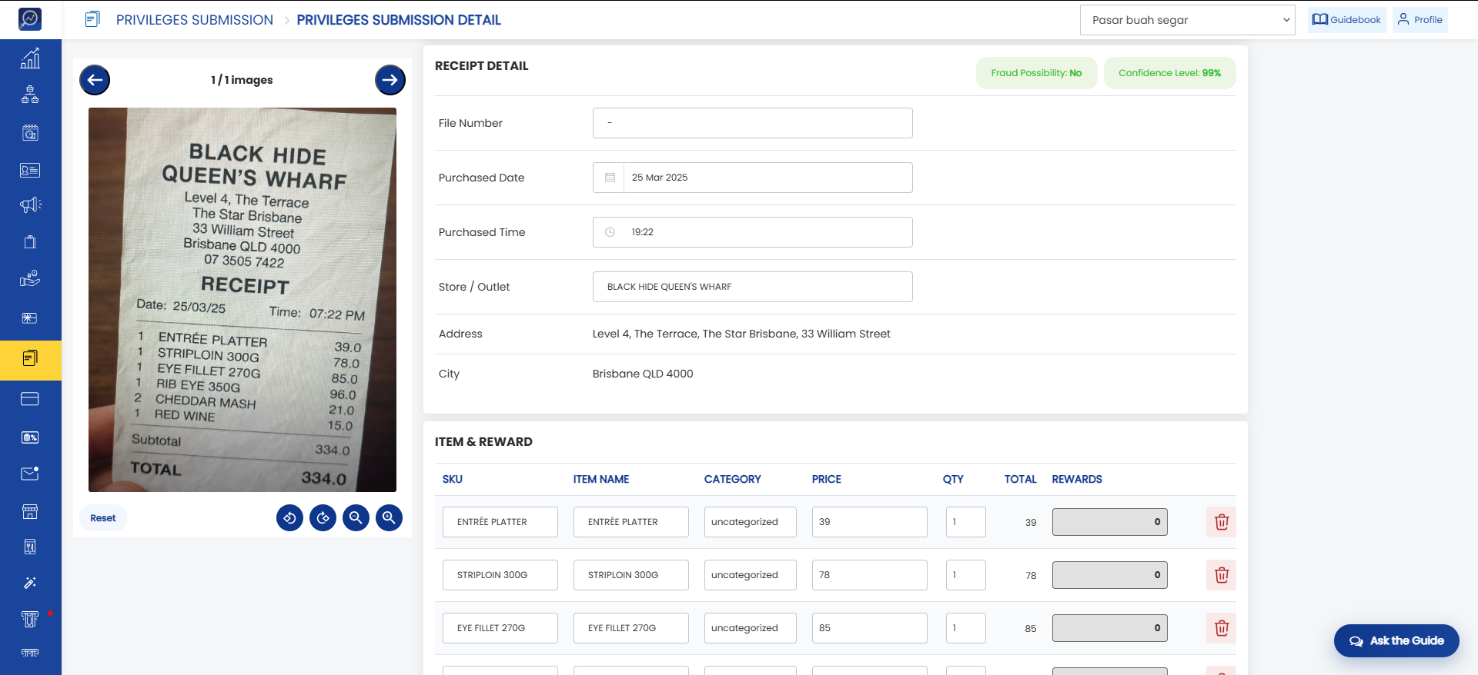Open the Pasar buah segar dropdown
This screenshot has height=675, width=1478.
(x=1188, y=20)
